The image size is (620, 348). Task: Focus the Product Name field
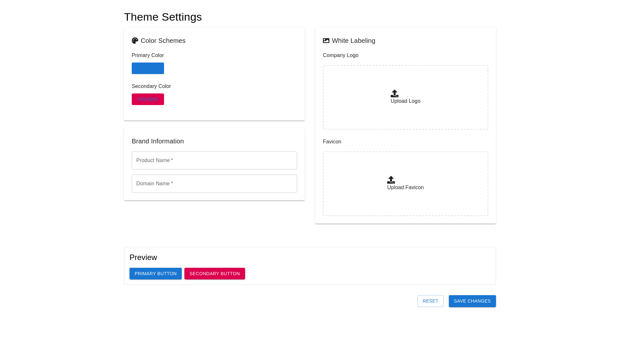[214, 160]
